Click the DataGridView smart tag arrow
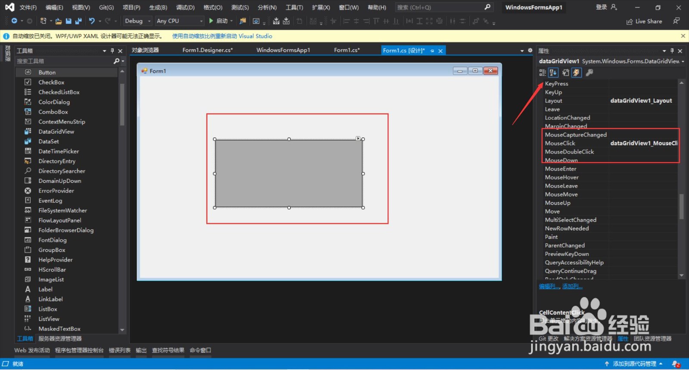Image resolution: width=689 pixels, height=370 pixels. 358,138
